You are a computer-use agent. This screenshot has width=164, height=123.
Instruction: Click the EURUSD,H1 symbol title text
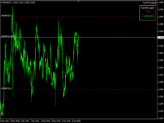pyautogui.click(x=7, y=3)
